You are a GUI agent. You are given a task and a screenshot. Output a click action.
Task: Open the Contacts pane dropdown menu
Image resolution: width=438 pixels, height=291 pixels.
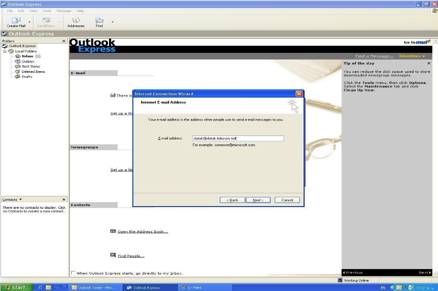pyautogui.click(x=20, y=199)
